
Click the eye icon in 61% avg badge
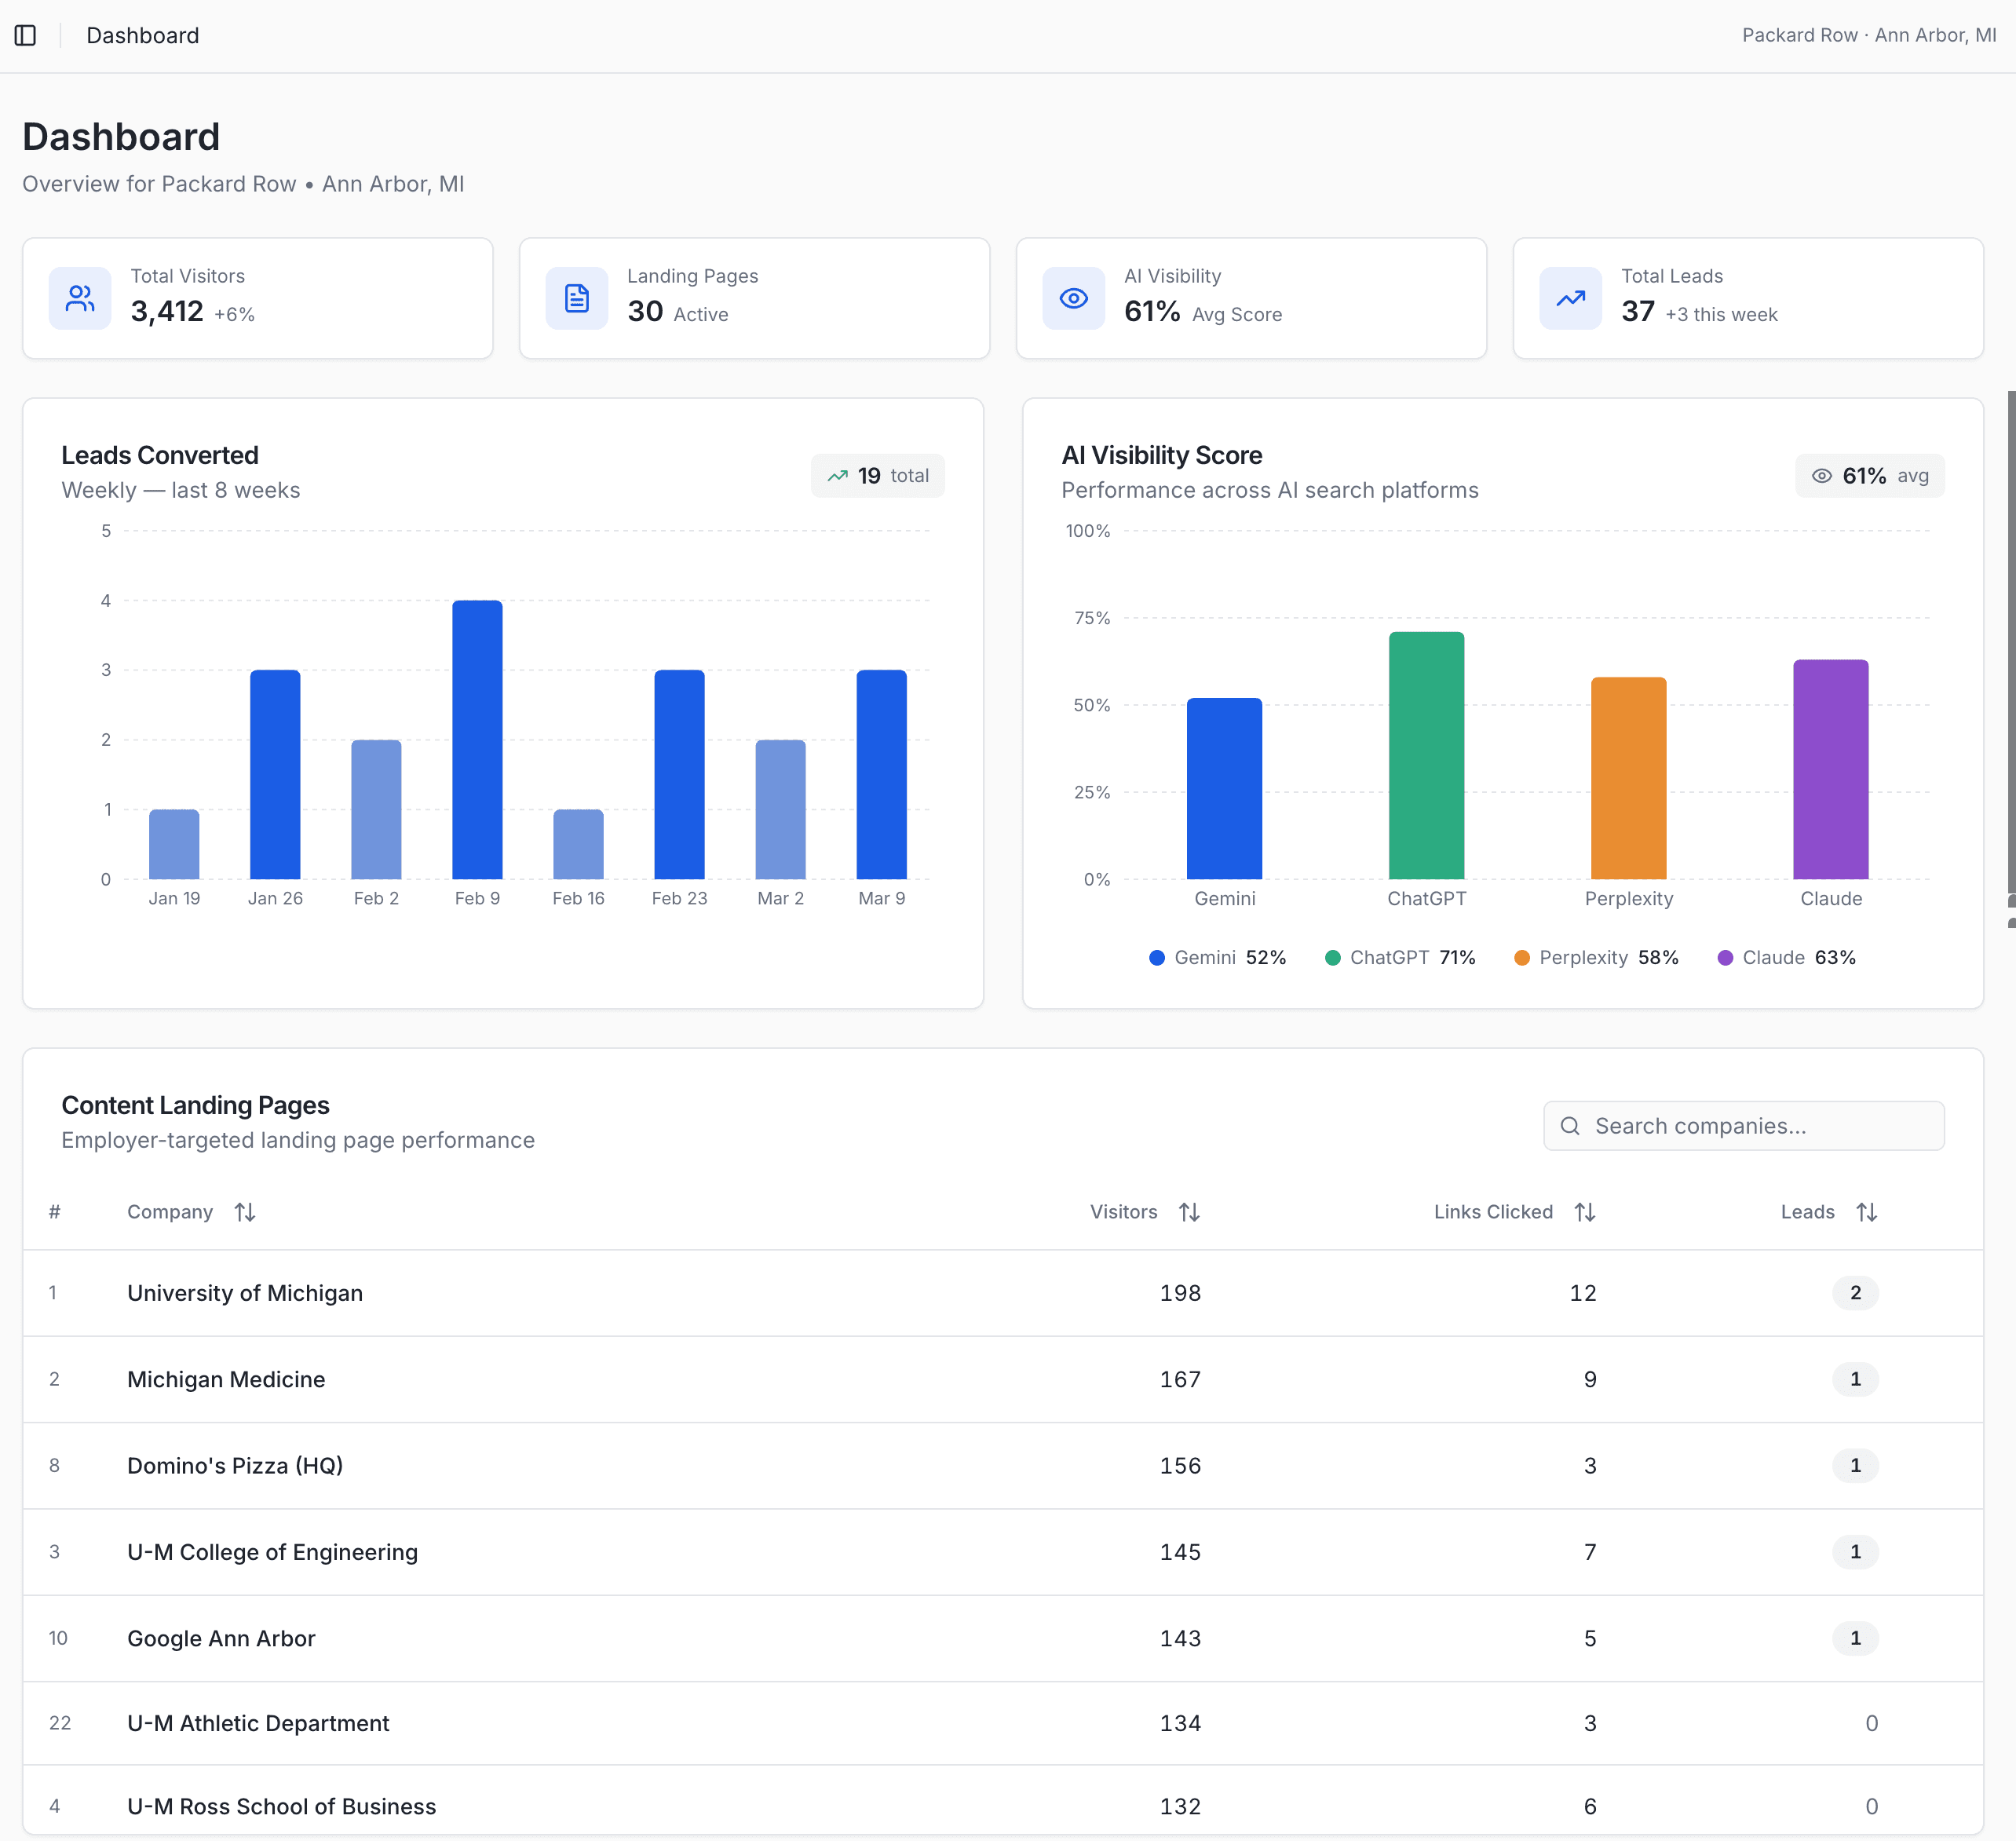tap(1822, 476)
